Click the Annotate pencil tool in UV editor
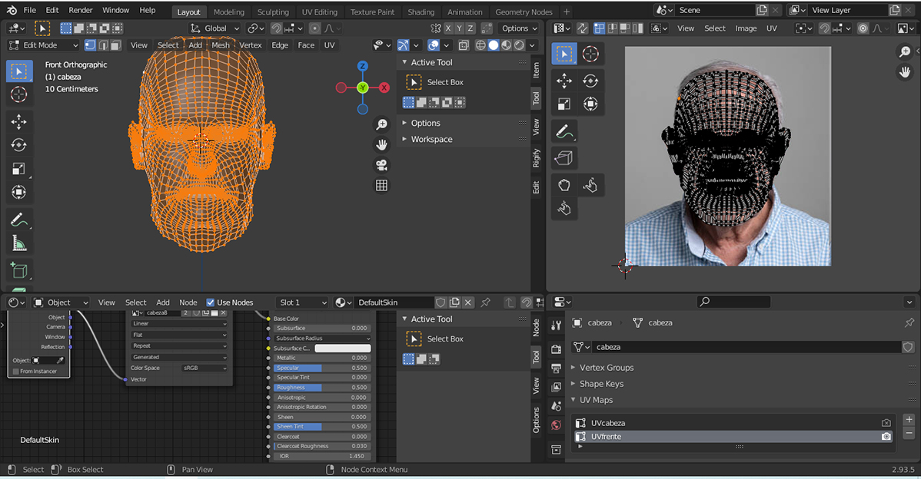This screenshot has height=479, width=921. (x=564, y=132)
